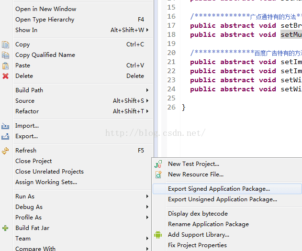Image resolution: width=302 pixels, height=251 pixels.
Task: Click Open Type Hierarchy entry
Action: click(45, 20)
